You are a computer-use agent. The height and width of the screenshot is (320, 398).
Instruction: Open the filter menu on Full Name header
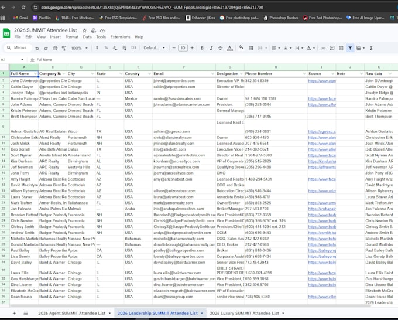(x=35, y=74)
